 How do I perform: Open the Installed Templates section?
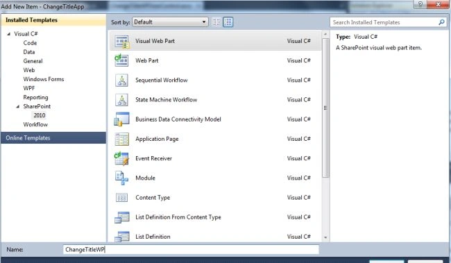53,20
